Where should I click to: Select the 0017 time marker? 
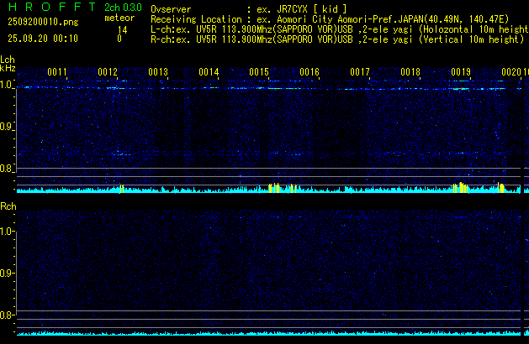(x=360, y=73)
